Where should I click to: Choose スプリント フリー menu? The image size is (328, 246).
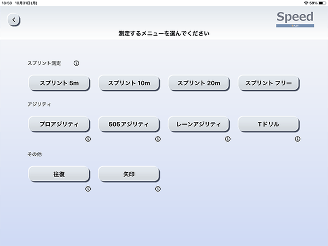pyautogui.click(x=269, y=83)
